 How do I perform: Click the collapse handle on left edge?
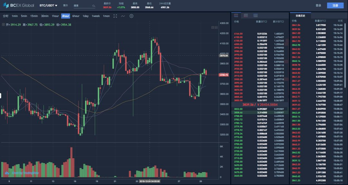(0, 96)
